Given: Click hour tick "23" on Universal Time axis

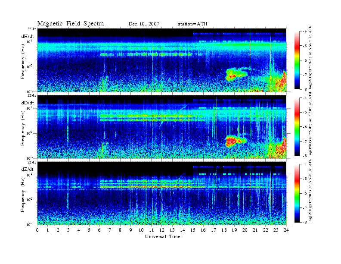Looking at the screenshot, I should (276, 230).
